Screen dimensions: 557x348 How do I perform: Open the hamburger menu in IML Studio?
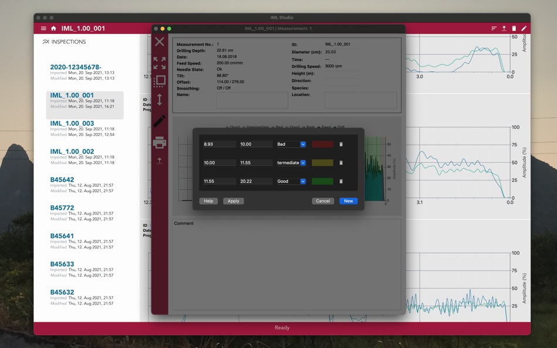click(x=43, y=28)
